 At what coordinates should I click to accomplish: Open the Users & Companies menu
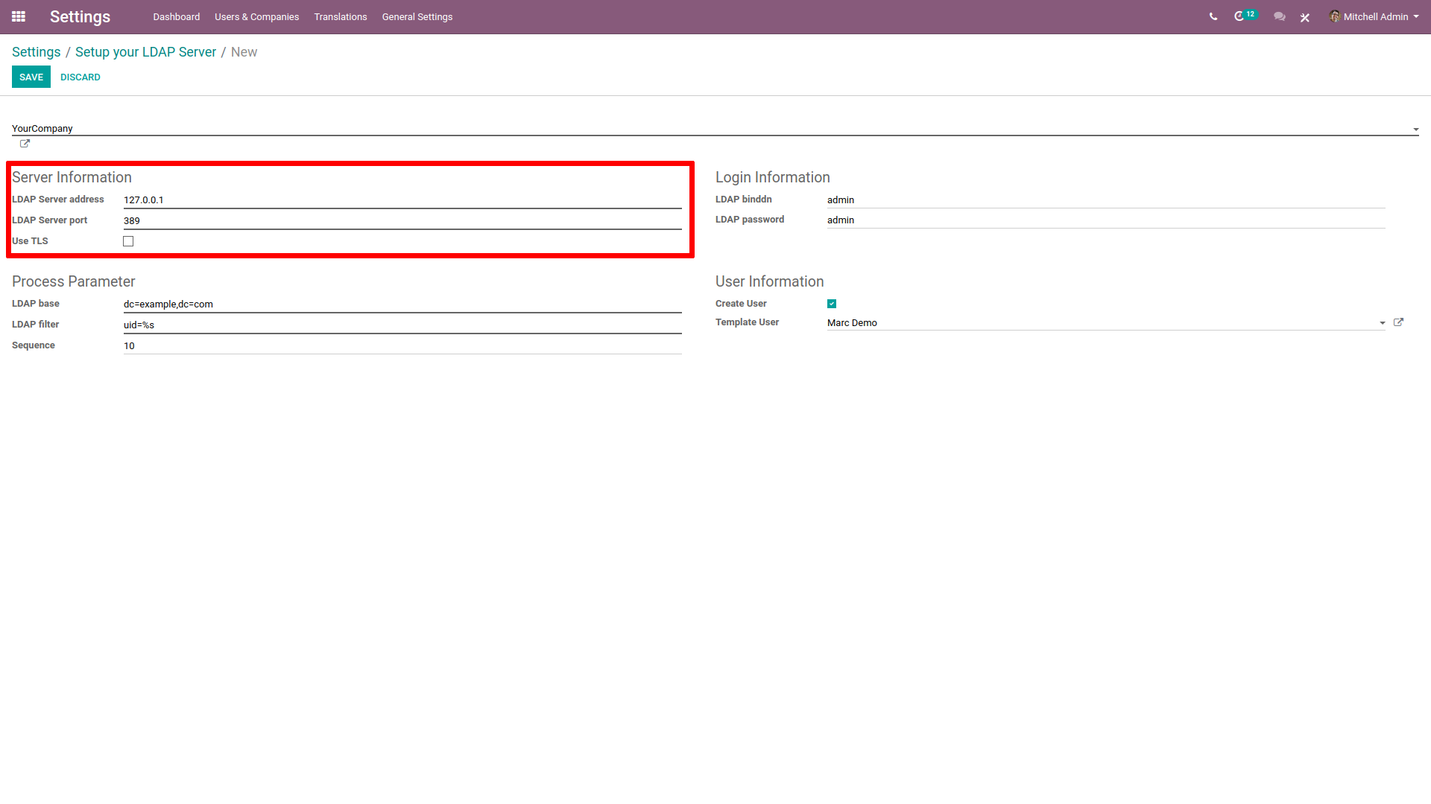coord(256,16)
